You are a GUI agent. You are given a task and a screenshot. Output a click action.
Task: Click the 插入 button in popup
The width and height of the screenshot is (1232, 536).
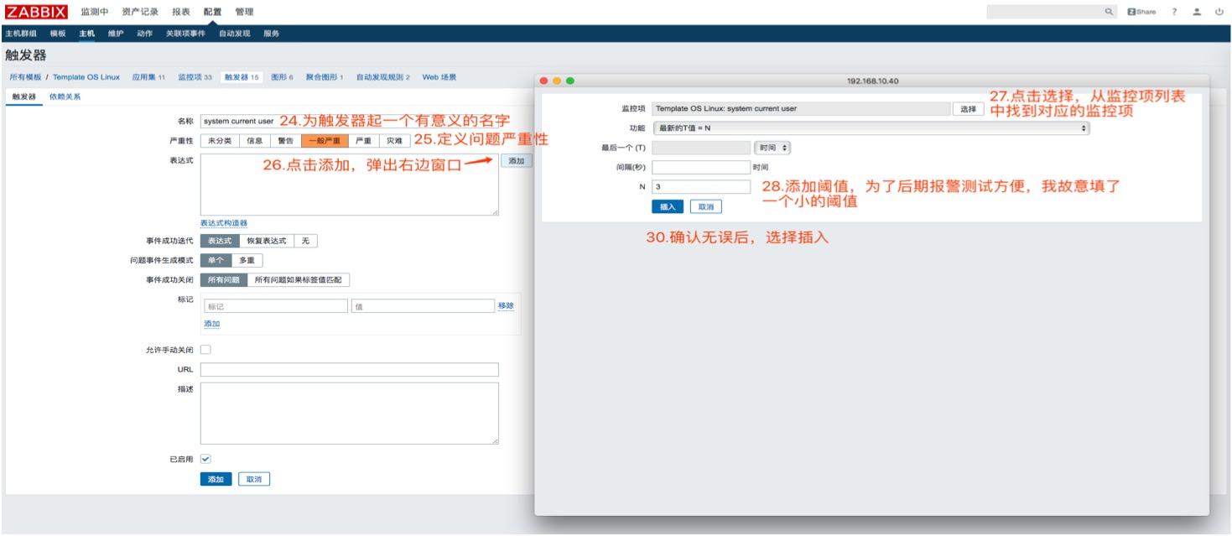[x=668, y=206]
